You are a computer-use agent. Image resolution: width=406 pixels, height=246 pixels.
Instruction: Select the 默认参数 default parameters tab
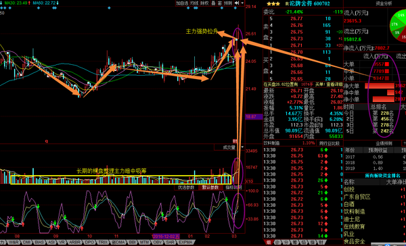click(210, 187)
